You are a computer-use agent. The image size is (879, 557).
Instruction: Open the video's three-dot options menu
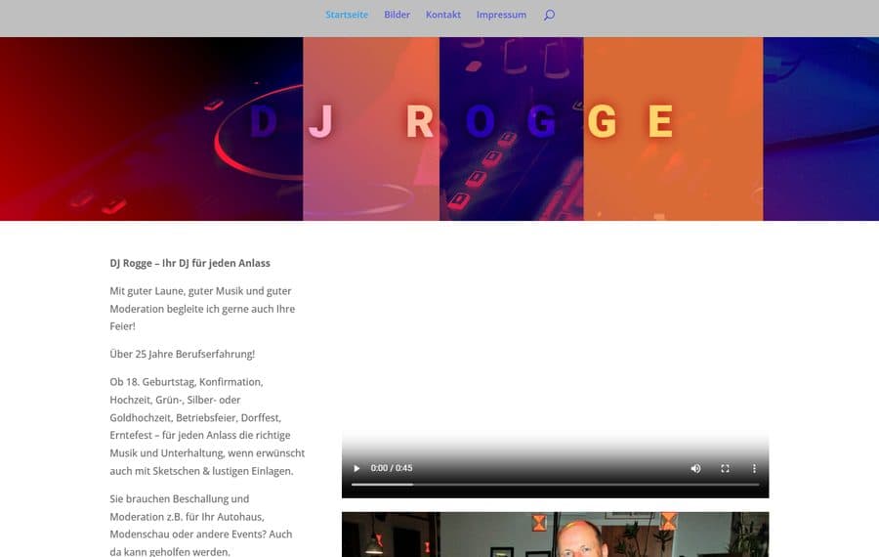(x=754, y=468)
